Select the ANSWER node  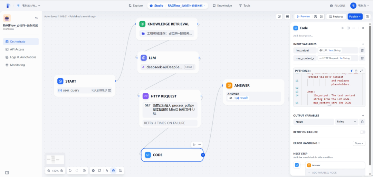[254, 92]
